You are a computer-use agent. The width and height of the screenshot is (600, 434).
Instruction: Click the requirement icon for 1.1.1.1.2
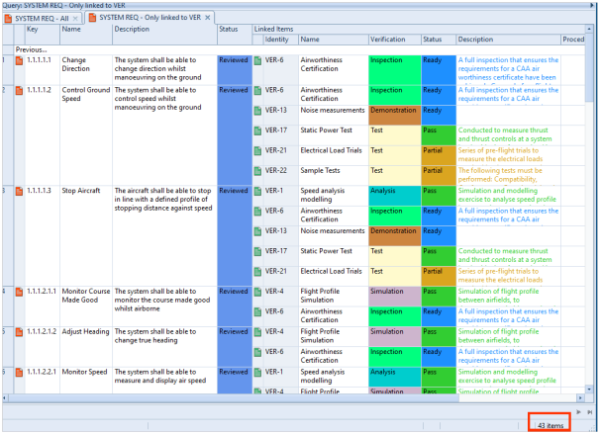click(19, 91)
